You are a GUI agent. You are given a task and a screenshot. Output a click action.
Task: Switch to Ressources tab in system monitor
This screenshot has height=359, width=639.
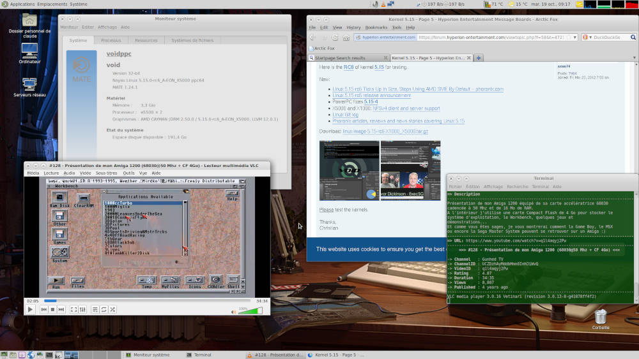tap(146, 40)
